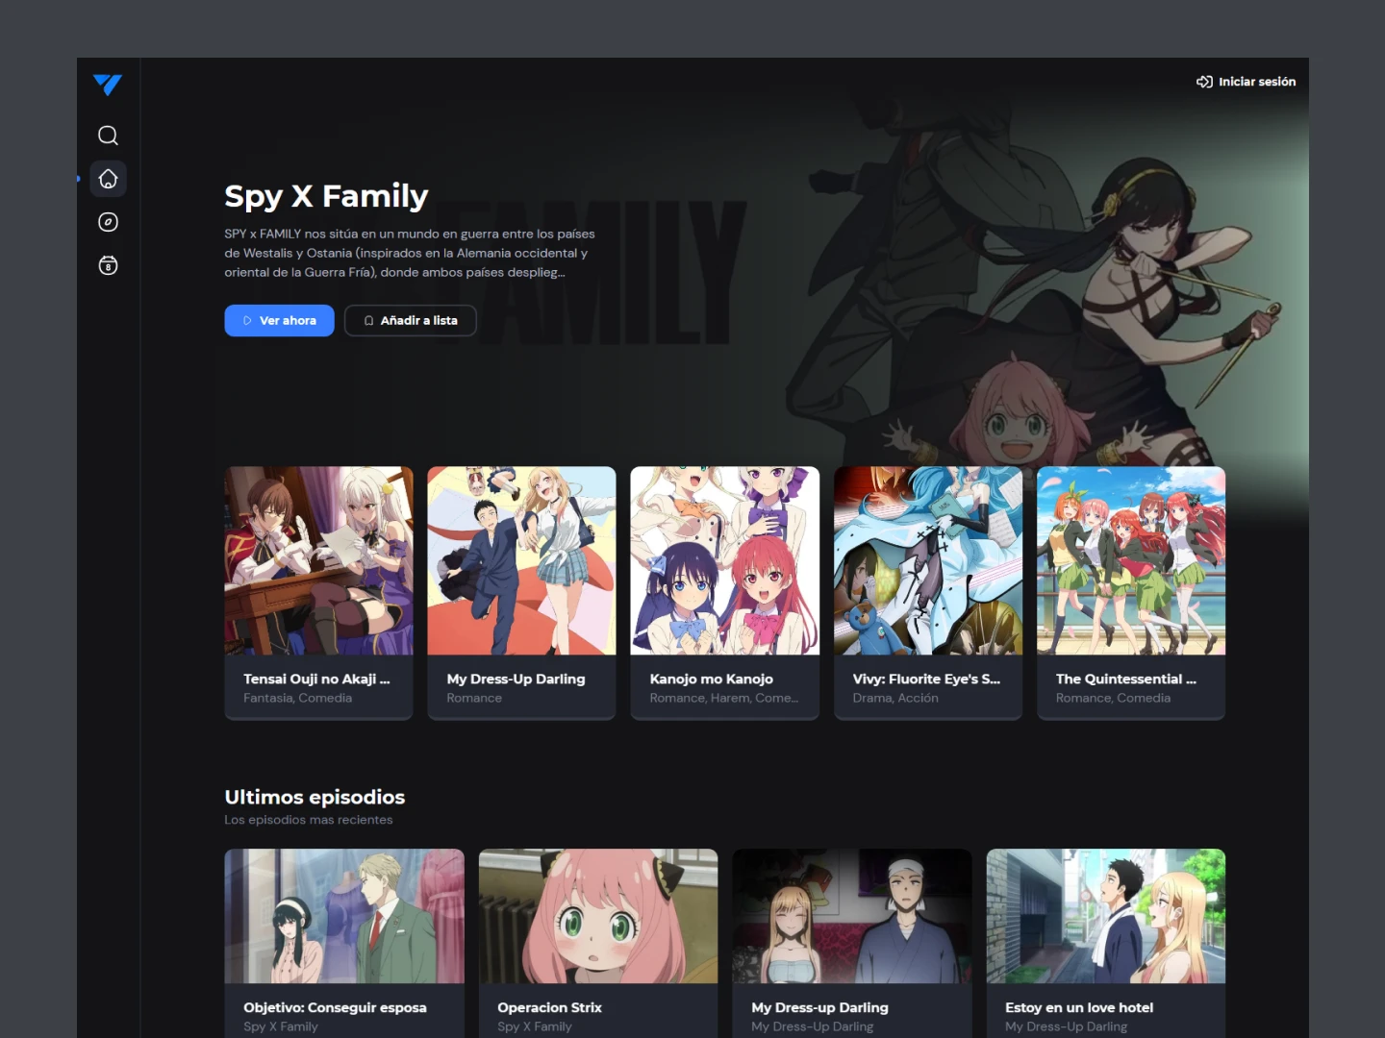Click the login arrow icon at top right
Screen dimensions: 1385x1038
[1204, 82]
